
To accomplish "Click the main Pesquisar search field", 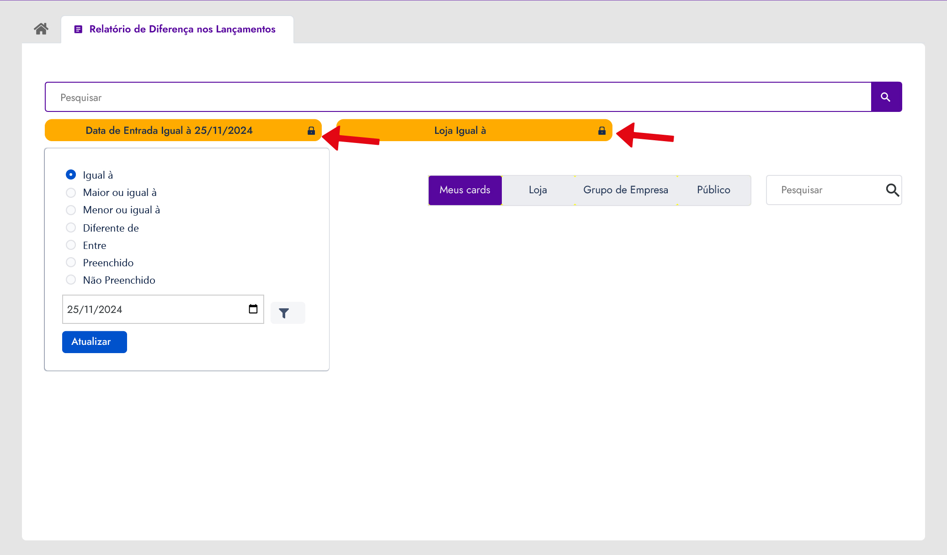I will coord(457,97).
